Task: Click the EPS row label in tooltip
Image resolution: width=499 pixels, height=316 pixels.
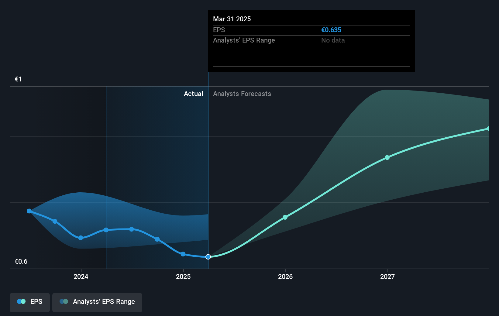Action: [x=219, y=30]
